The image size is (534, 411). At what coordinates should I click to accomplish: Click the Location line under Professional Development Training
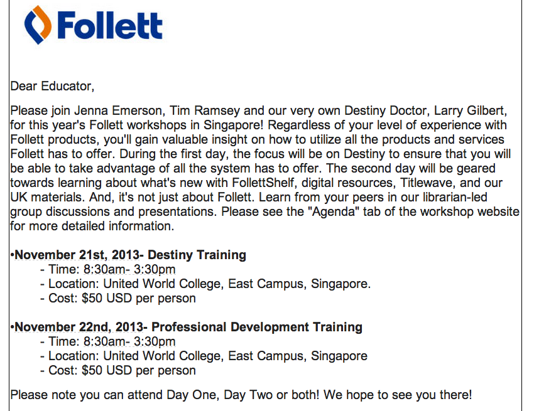click(203, 356)
